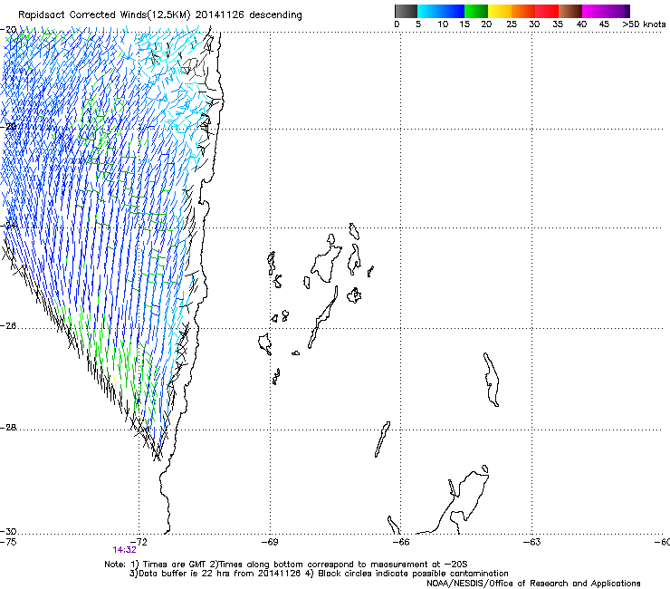This screenshot has width=670, height=589.
Task: Click the "-75" longitude axis label
Action: (8, 542)
